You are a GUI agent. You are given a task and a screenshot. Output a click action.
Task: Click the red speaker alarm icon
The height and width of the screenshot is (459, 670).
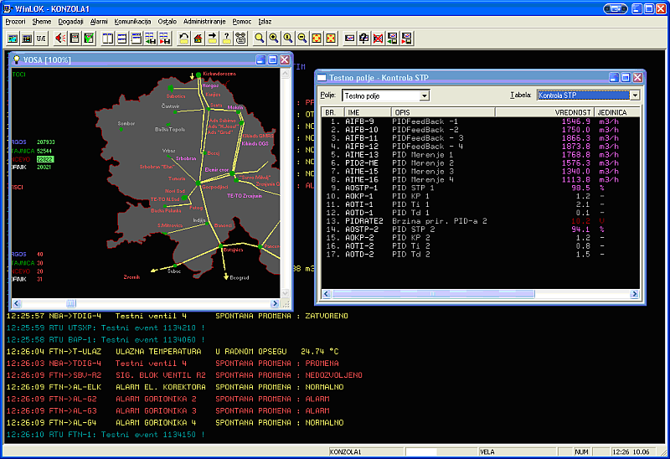[x=60, y=39]
